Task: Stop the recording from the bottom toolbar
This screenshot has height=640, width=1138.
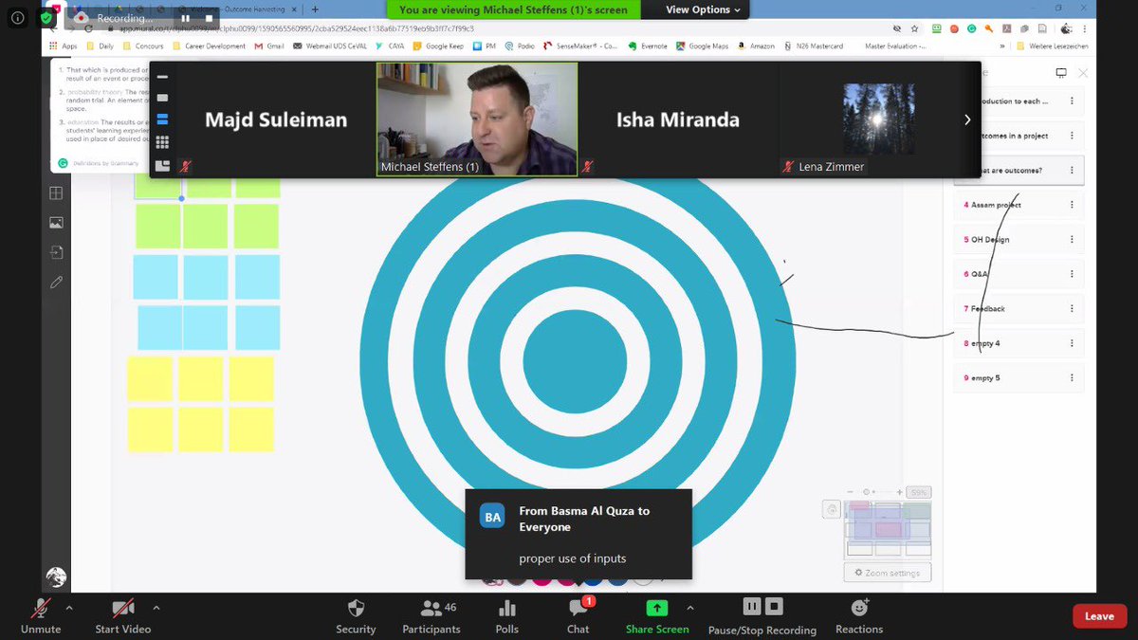Action: pos(774,606)
